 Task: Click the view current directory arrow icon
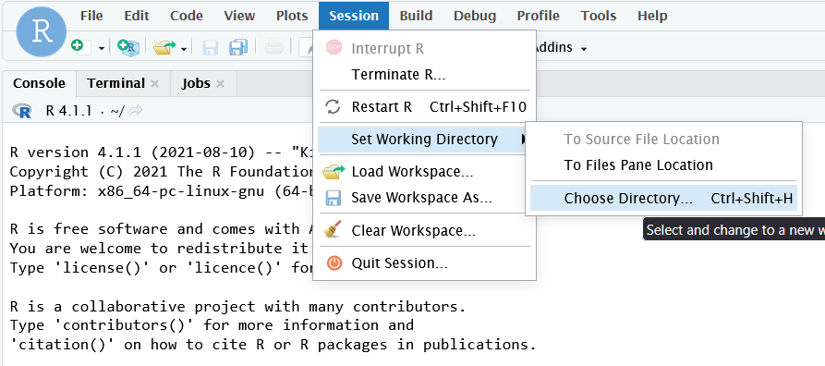(135, 111)
